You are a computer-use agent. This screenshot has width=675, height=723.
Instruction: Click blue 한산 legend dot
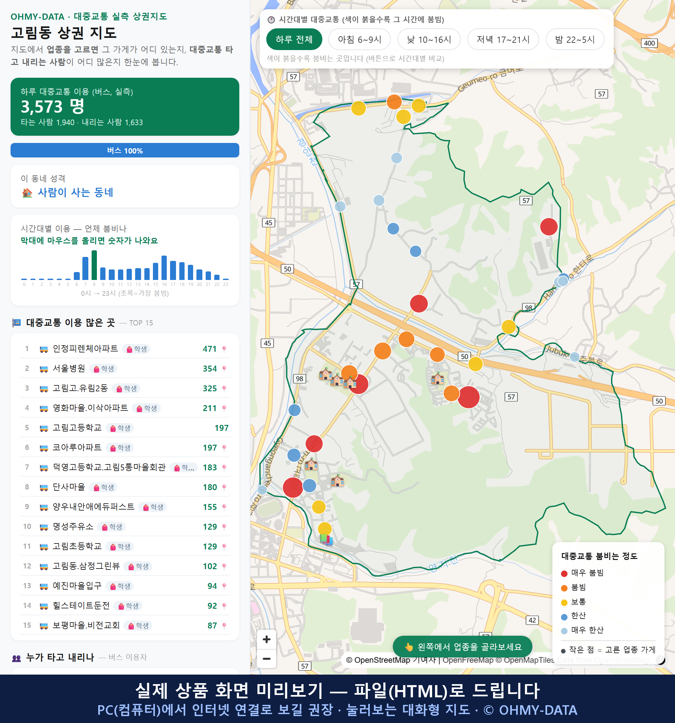(x=564, y=617)
